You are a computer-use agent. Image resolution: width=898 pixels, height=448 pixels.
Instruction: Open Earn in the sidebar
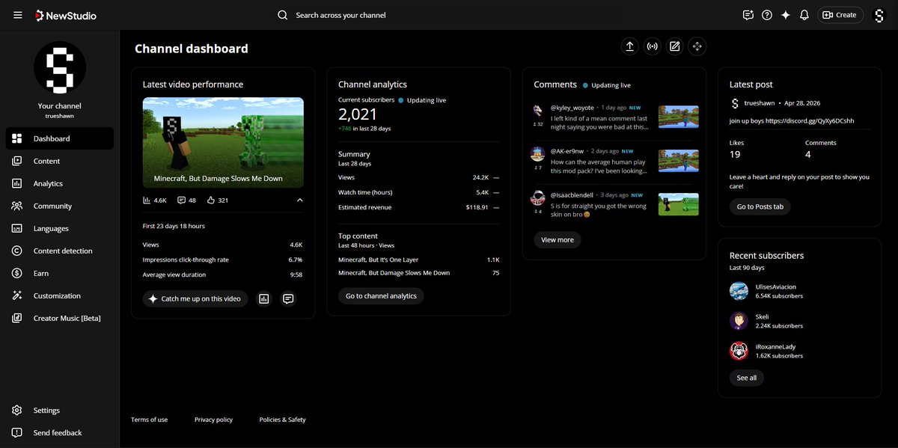coord(60,273)
